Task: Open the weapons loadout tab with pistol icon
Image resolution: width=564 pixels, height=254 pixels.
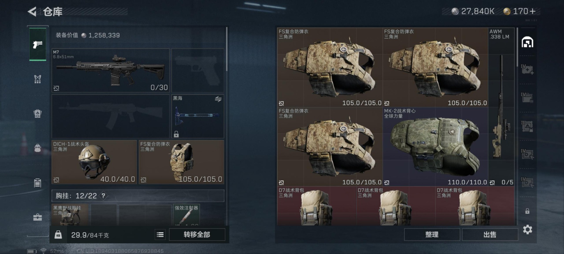Action: 38,44
